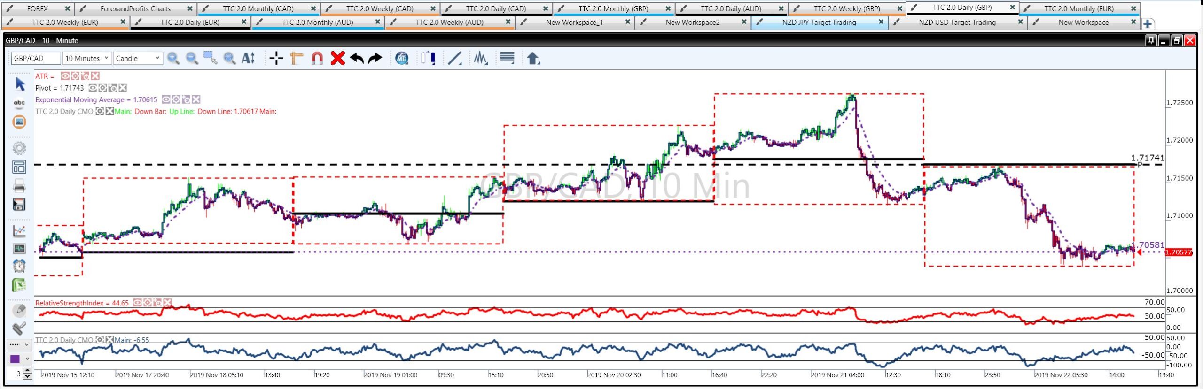Screen dimensions: 1203x389
Task: Click the red X delete drawings icon
Action: [x=337, y=58]
